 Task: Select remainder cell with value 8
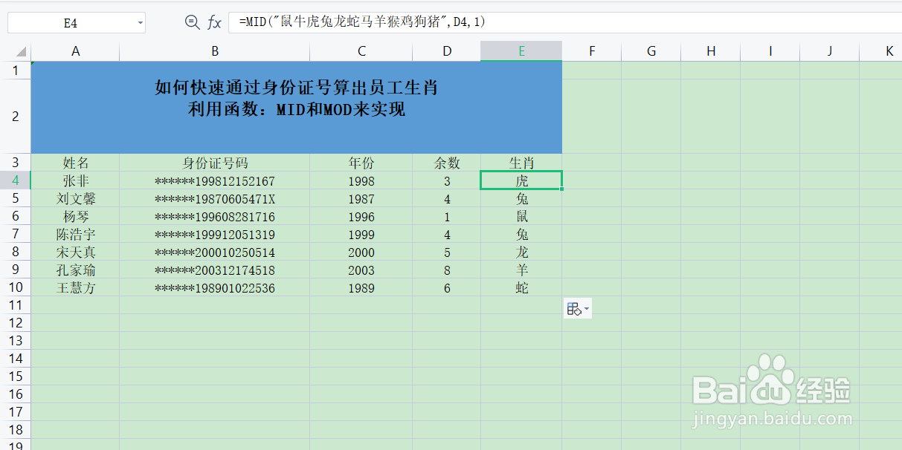coord(447,270)
